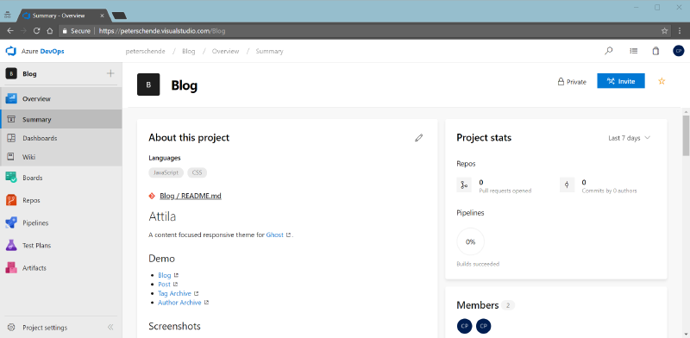Click the edit pencil in About this project

[418, 138]
